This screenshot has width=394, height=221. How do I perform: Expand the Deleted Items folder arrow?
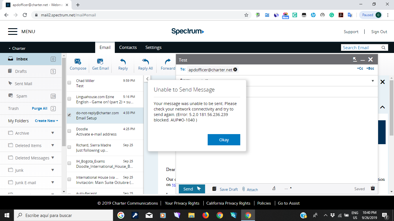pos(52,145)
